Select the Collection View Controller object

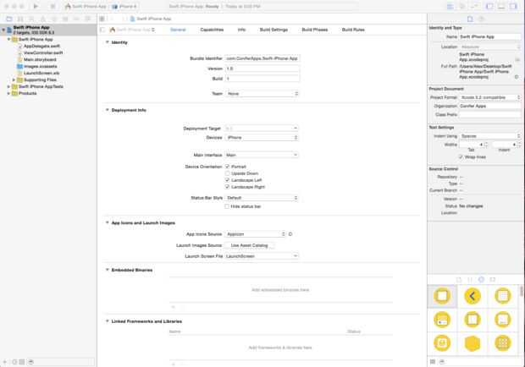503,343
